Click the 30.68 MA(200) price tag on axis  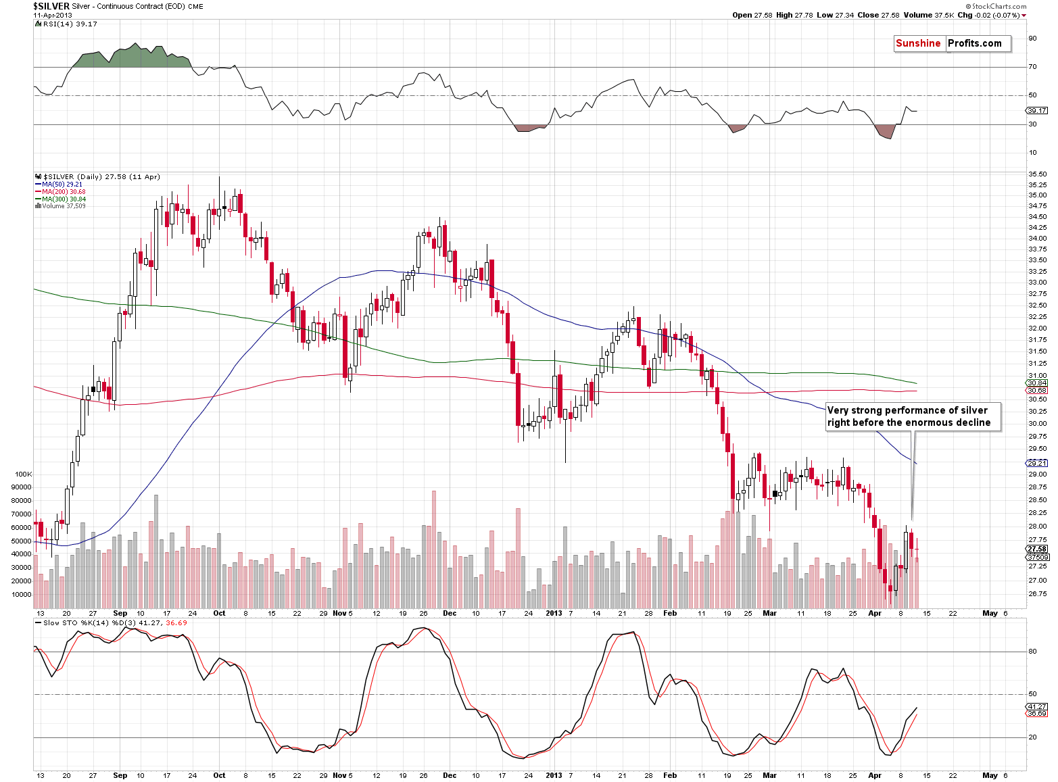click(1037, 391)
